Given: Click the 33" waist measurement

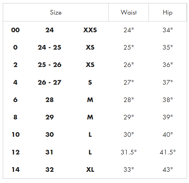Looking at the screenshot, I should [129, 170].
